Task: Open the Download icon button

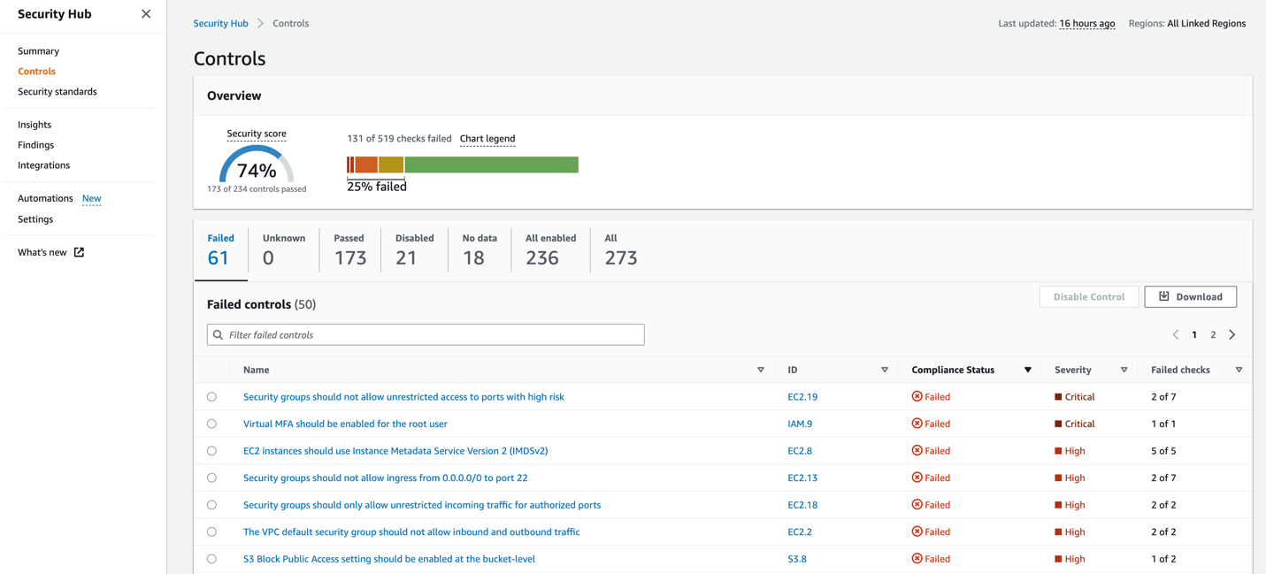Action: [x=1164, y=296]
